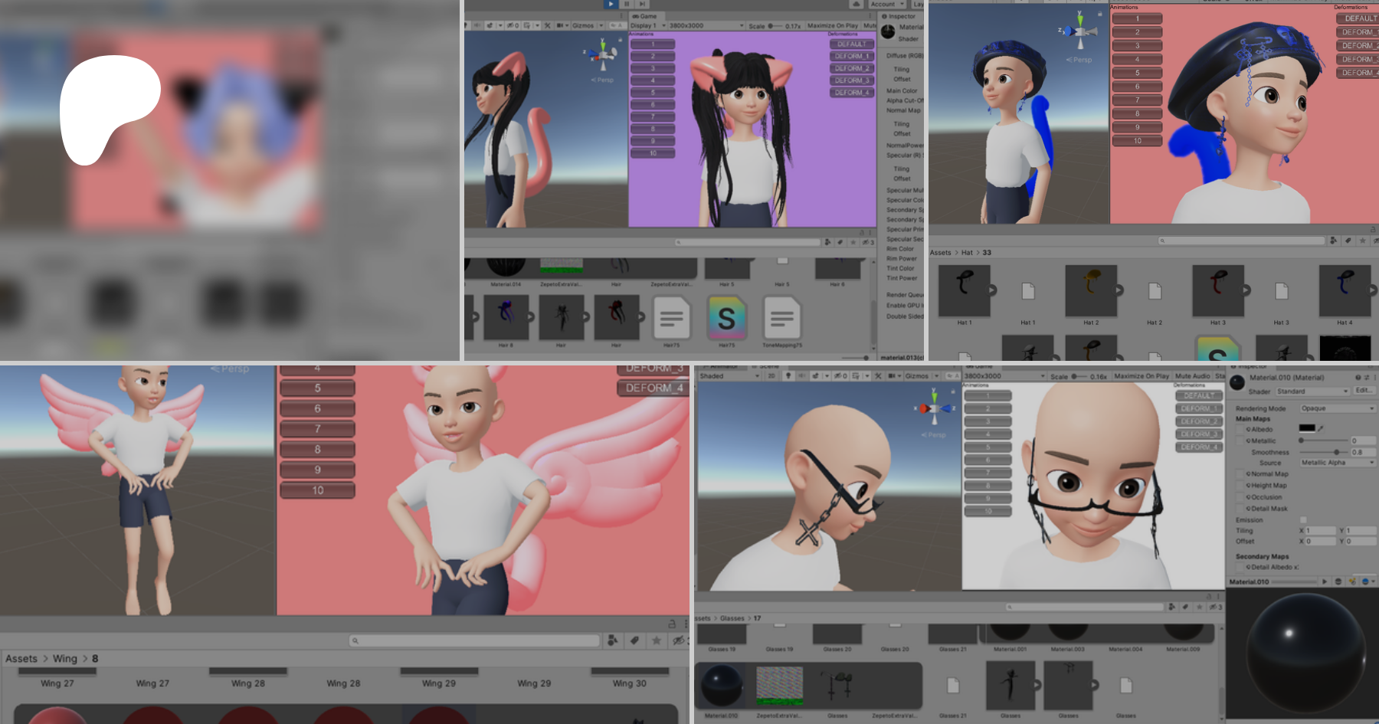Click the Wing folder in the Assets breadcrumb

point(65,659)
